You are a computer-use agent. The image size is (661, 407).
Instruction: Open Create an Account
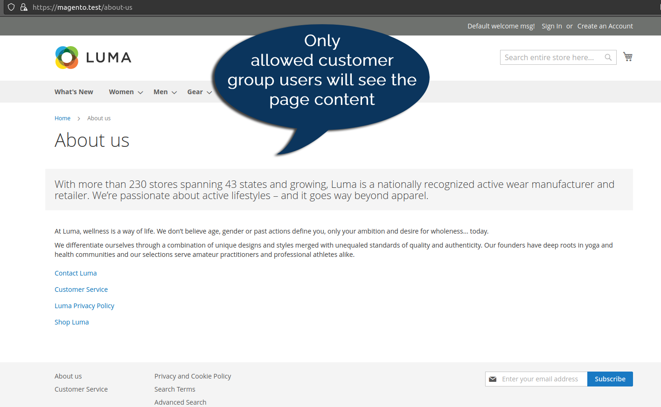[x=605, y=26]
